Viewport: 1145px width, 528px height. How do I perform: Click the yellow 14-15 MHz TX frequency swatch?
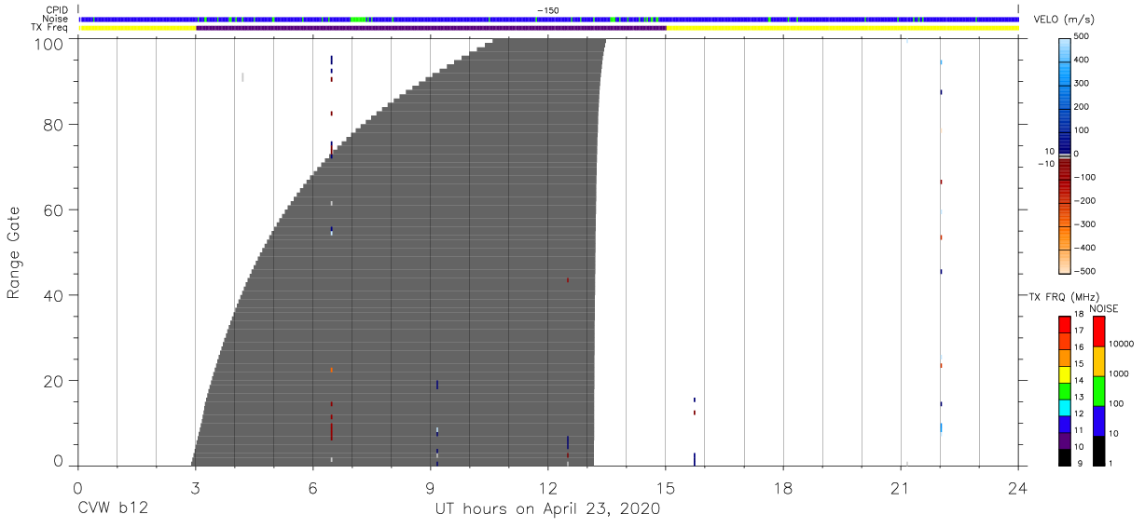point(1065,374)
